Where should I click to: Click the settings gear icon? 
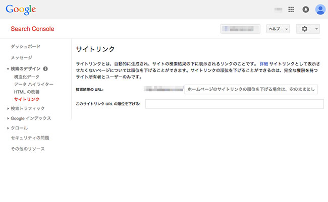[305, 29]
